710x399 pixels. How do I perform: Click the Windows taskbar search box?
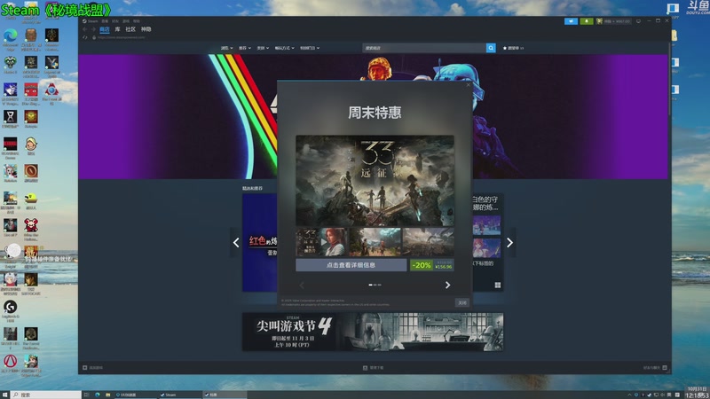coord(46,395)
